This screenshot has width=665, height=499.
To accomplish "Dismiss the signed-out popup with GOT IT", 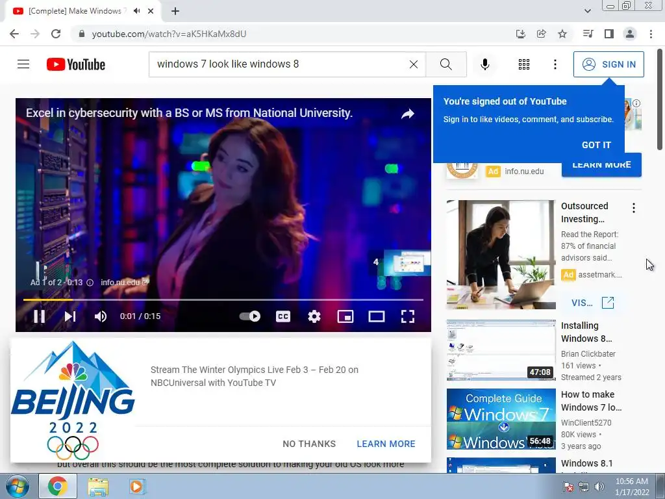I will (596, 145).
